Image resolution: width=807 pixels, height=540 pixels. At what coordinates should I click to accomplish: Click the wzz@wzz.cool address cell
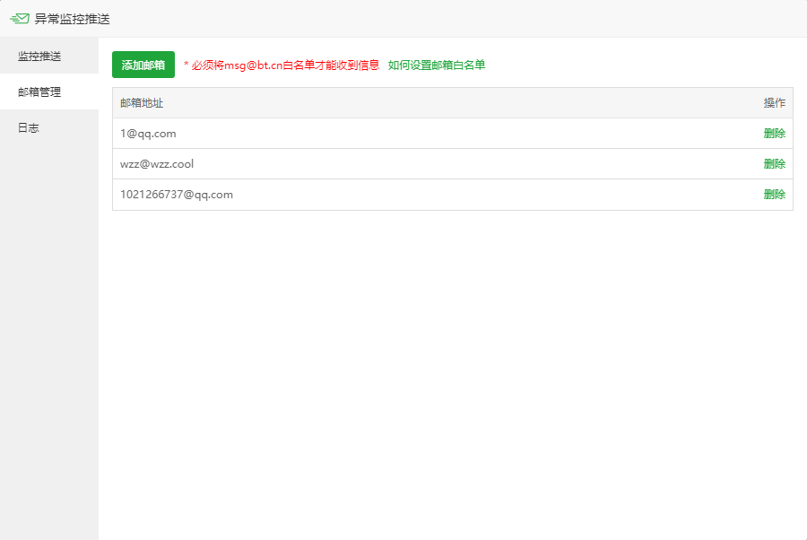coord(157,163)
